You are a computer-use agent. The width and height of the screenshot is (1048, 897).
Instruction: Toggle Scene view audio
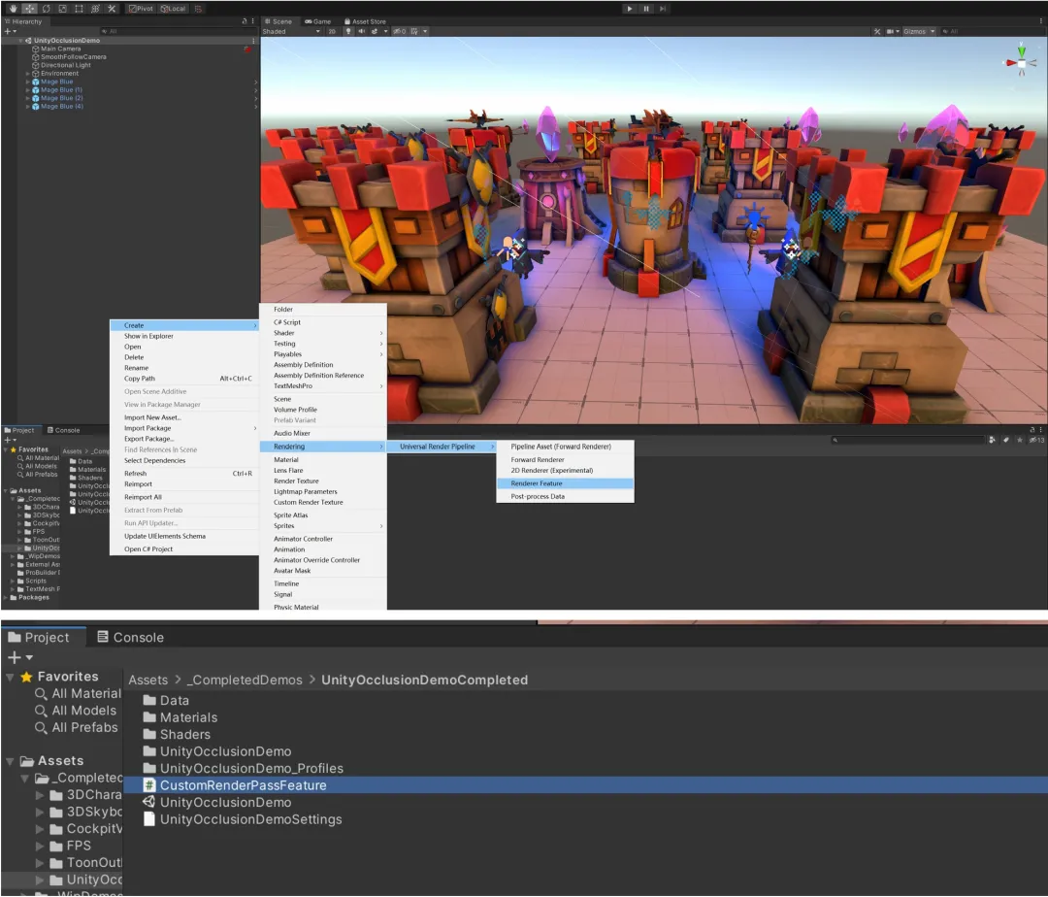click(x=362, y=31)
